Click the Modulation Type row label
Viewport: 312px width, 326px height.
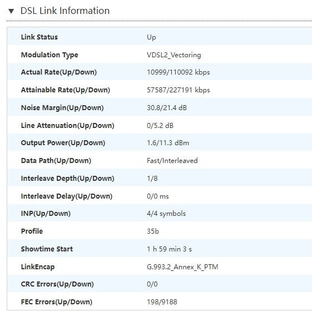point(49,55)
